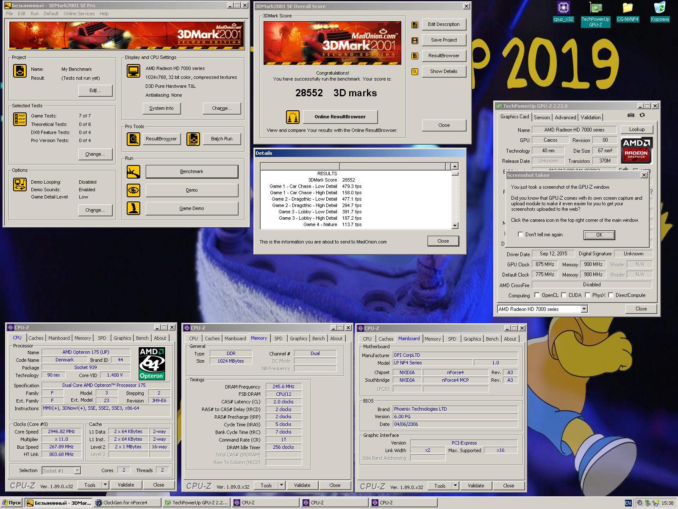Click OK in the Screenshot taken dialog
This screenshot has height=509, width=678.
[599, 235]
